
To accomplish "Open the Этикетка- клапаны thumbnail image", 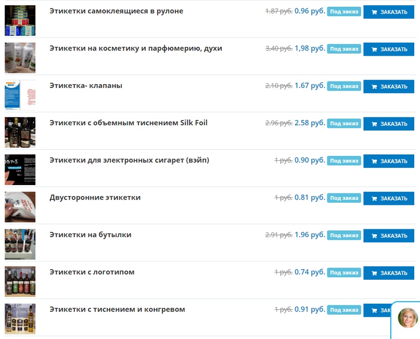I will pos(20,95).
